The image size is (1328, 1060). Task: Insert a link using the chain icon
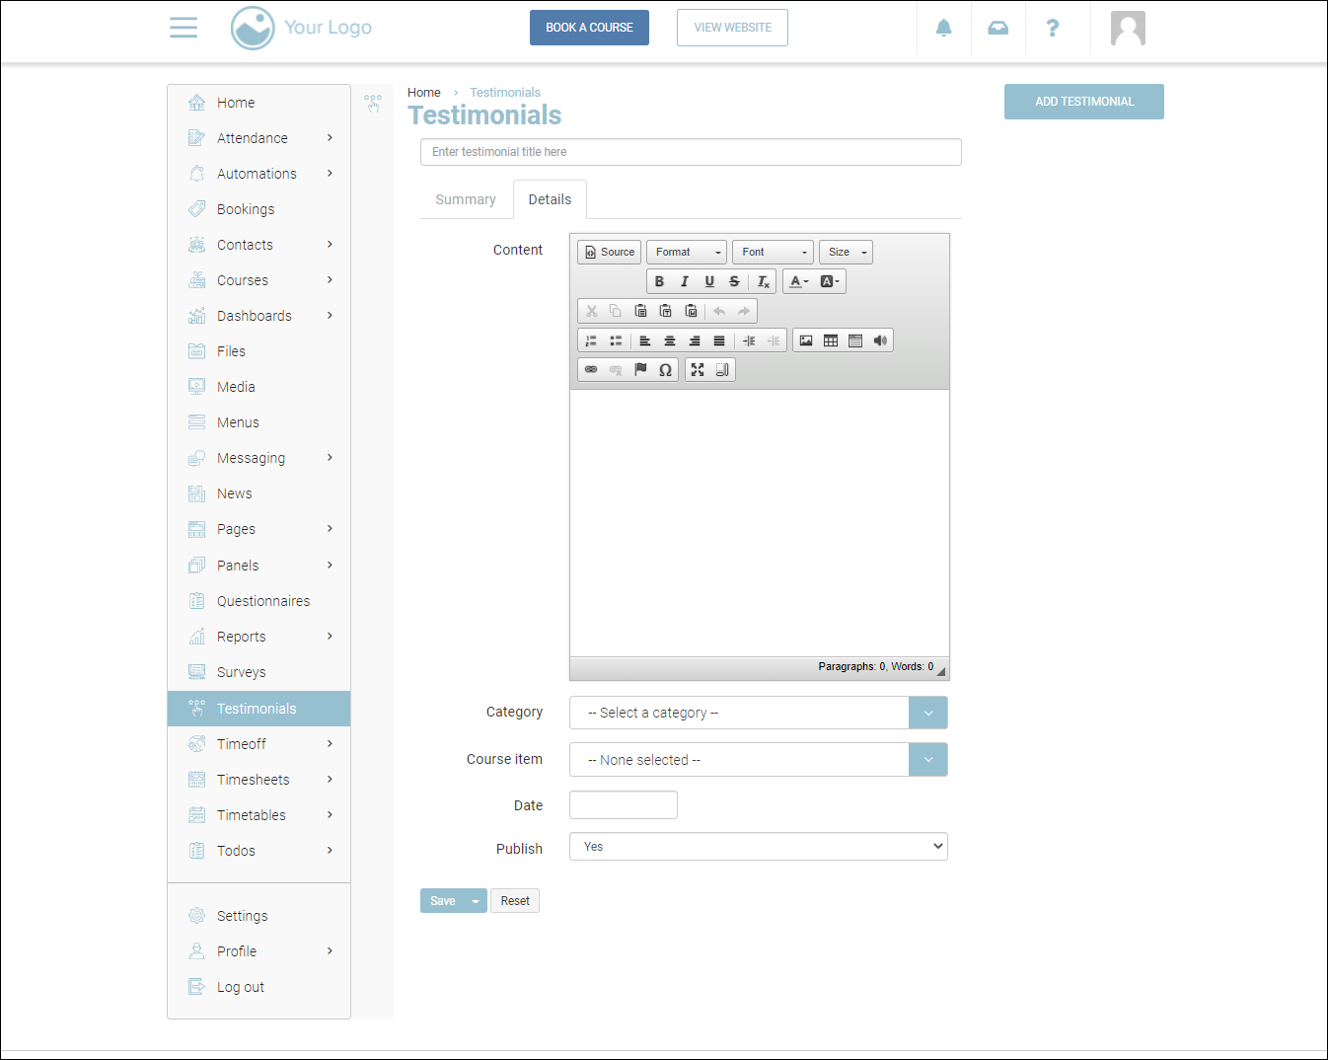[x=591, y=370]
